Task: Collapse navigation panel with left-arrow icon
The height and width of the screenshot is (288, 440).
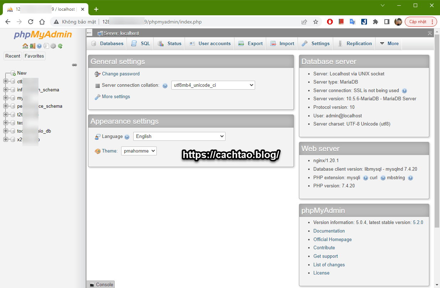Action: pos(89,33)
